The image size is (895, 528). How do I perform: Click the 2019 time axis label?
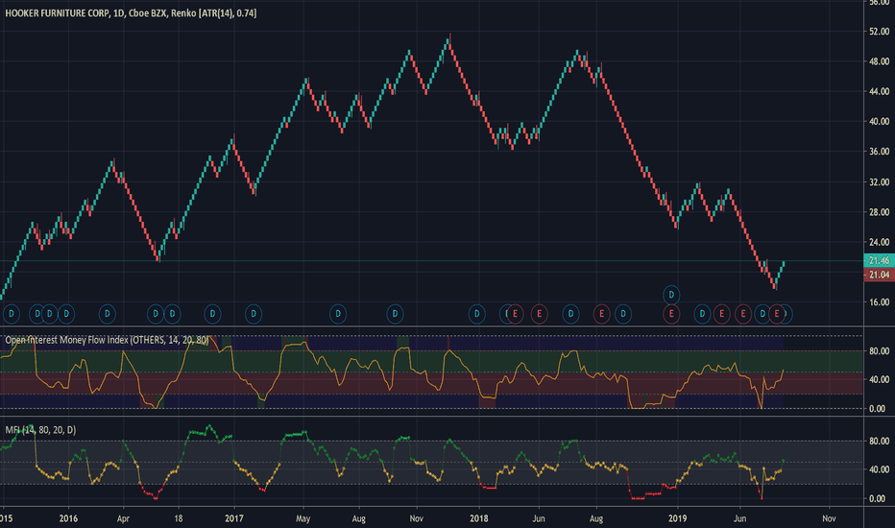click(x=678, y=518)
